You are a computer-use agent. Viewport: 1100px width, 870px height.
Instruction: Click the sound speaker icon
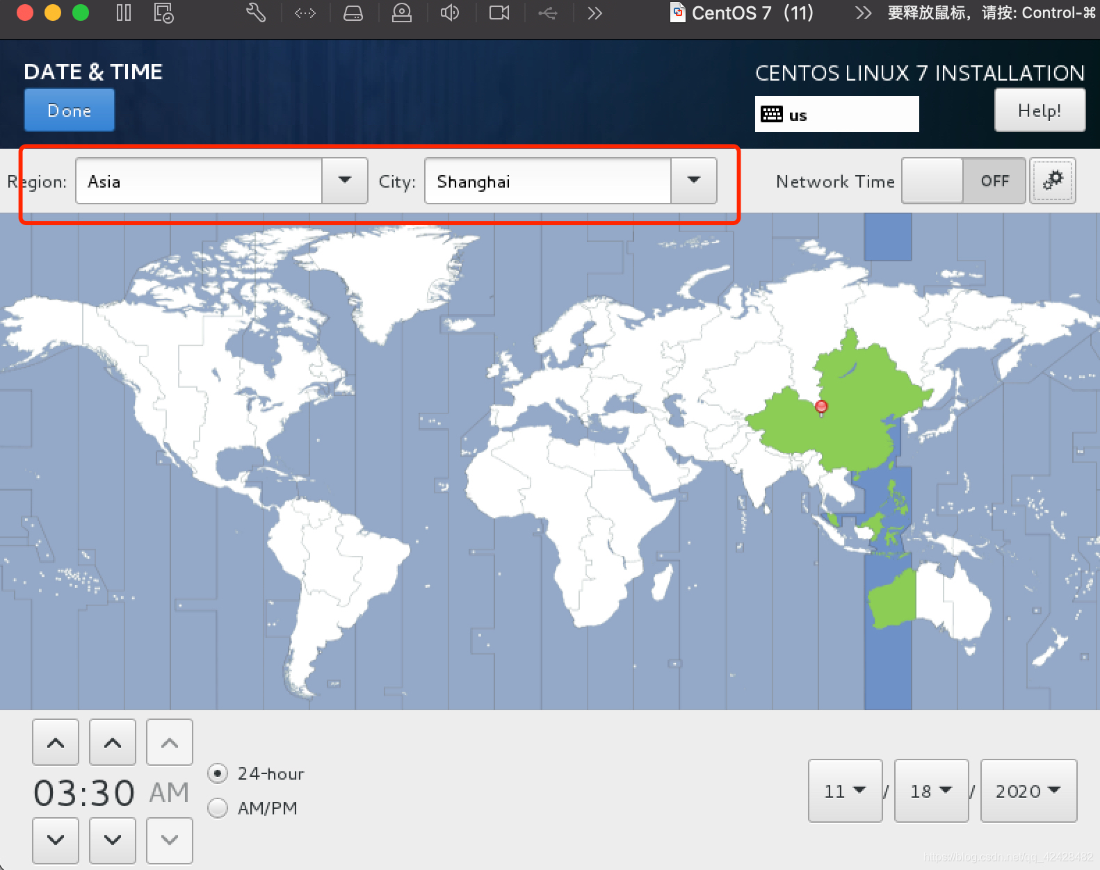coord(450,13)
